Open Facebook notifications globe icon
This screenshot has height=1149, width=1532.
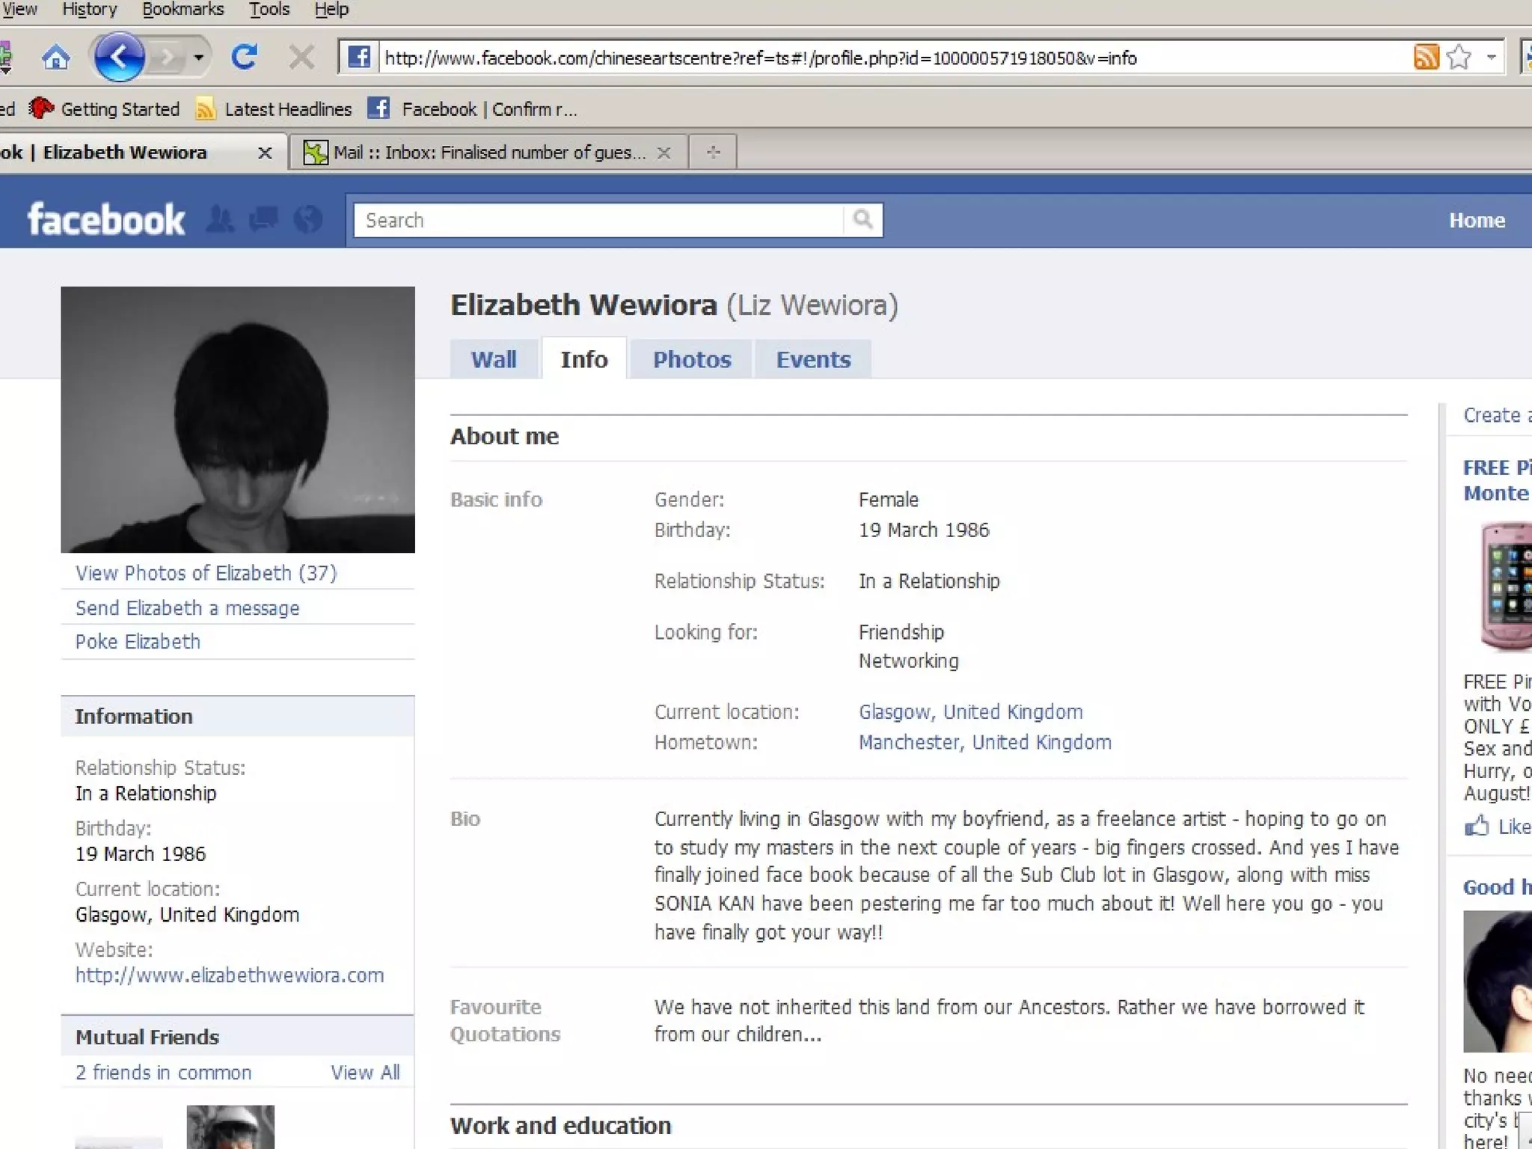pos(307,219)
